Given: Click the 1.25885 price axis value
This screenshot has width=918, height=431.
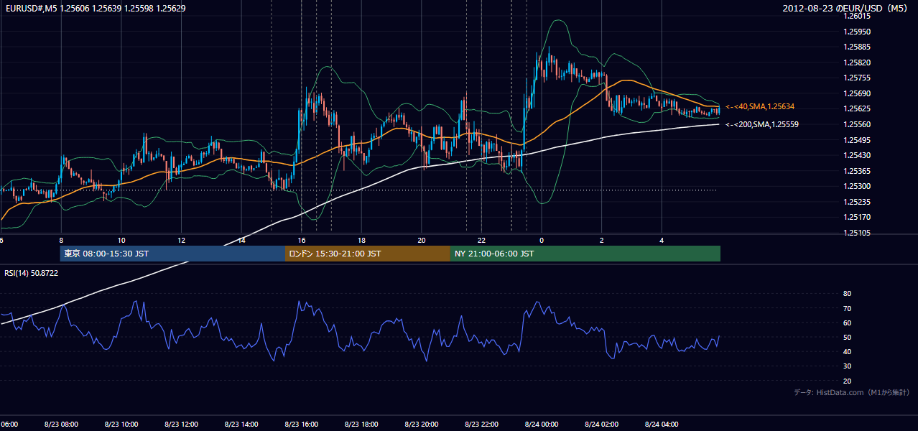Looking at the screenshot, I should tap(856, 47).
